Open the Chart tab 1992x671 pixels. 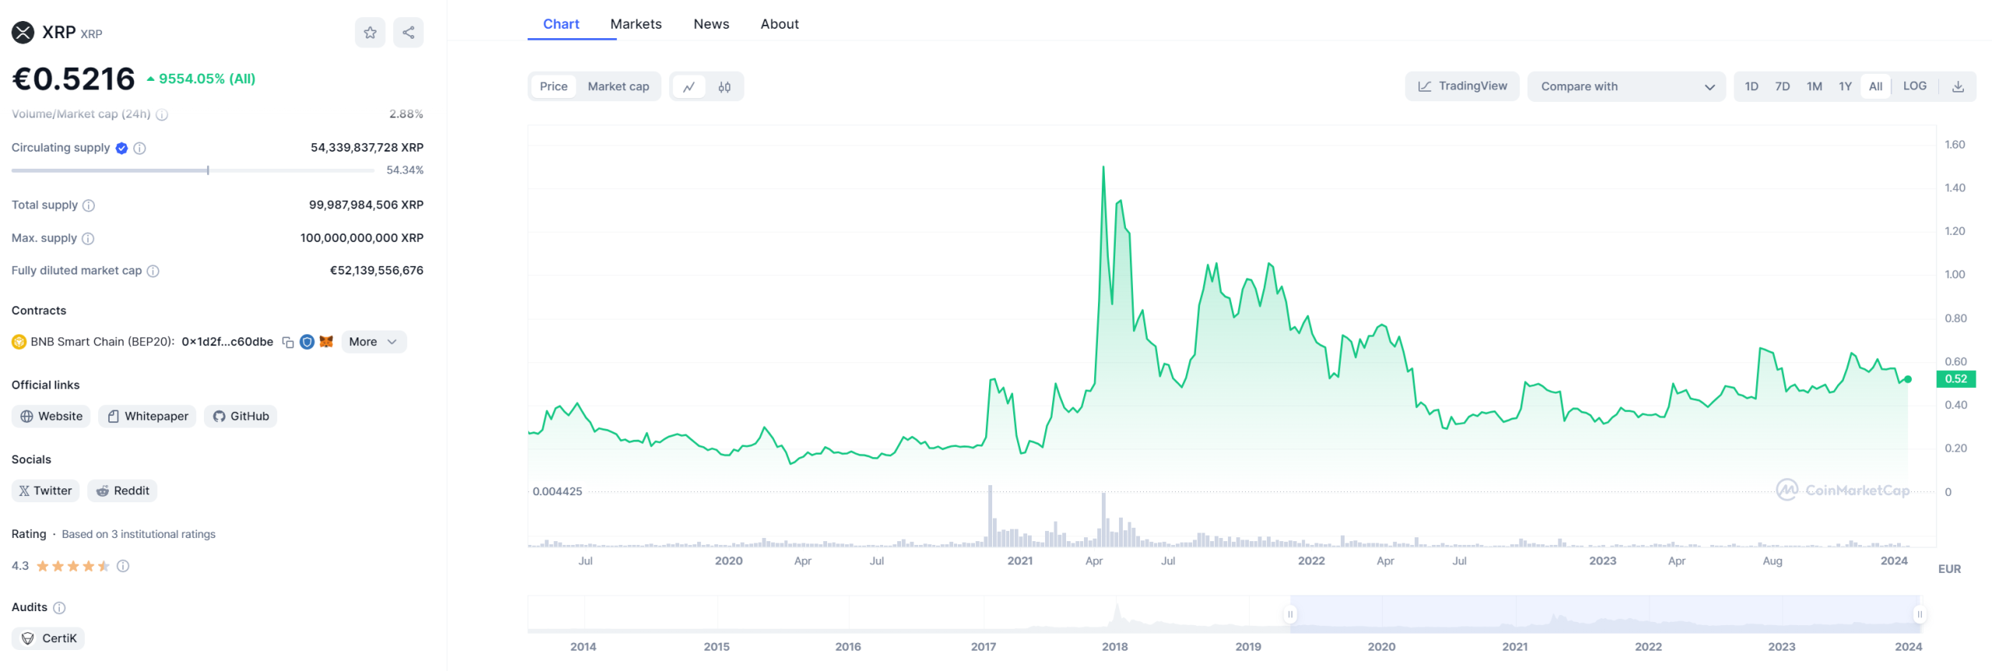561,24
